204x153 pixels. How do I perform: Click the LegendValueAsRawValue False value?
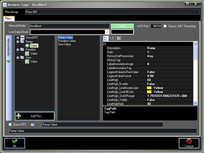pos(151,72)
